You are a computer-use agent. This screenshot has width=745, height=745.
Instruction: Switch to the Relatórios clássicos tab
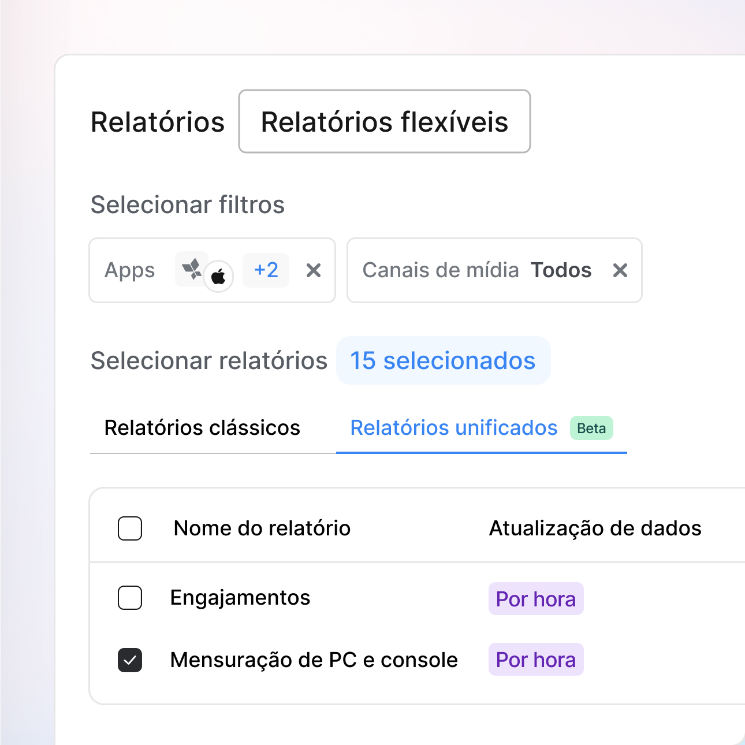point(202,428)
